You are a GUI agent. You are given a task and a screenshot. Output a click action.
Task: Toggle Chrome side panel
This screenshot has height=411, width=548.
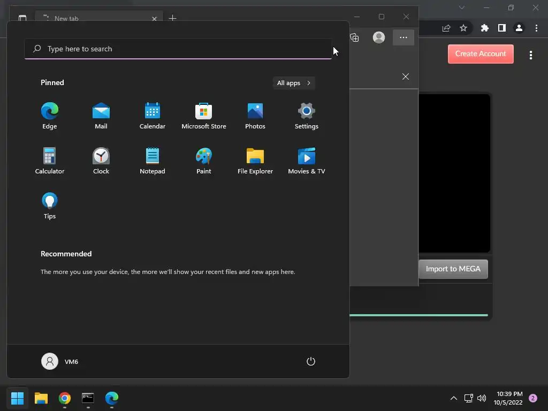point(502,28)
